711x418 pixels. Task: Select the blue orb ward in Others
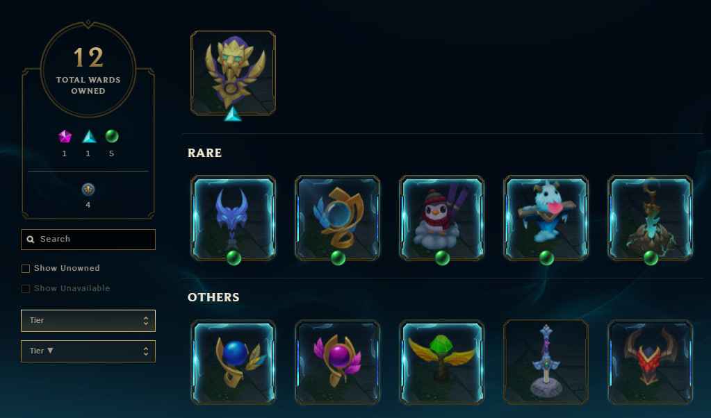233,362
